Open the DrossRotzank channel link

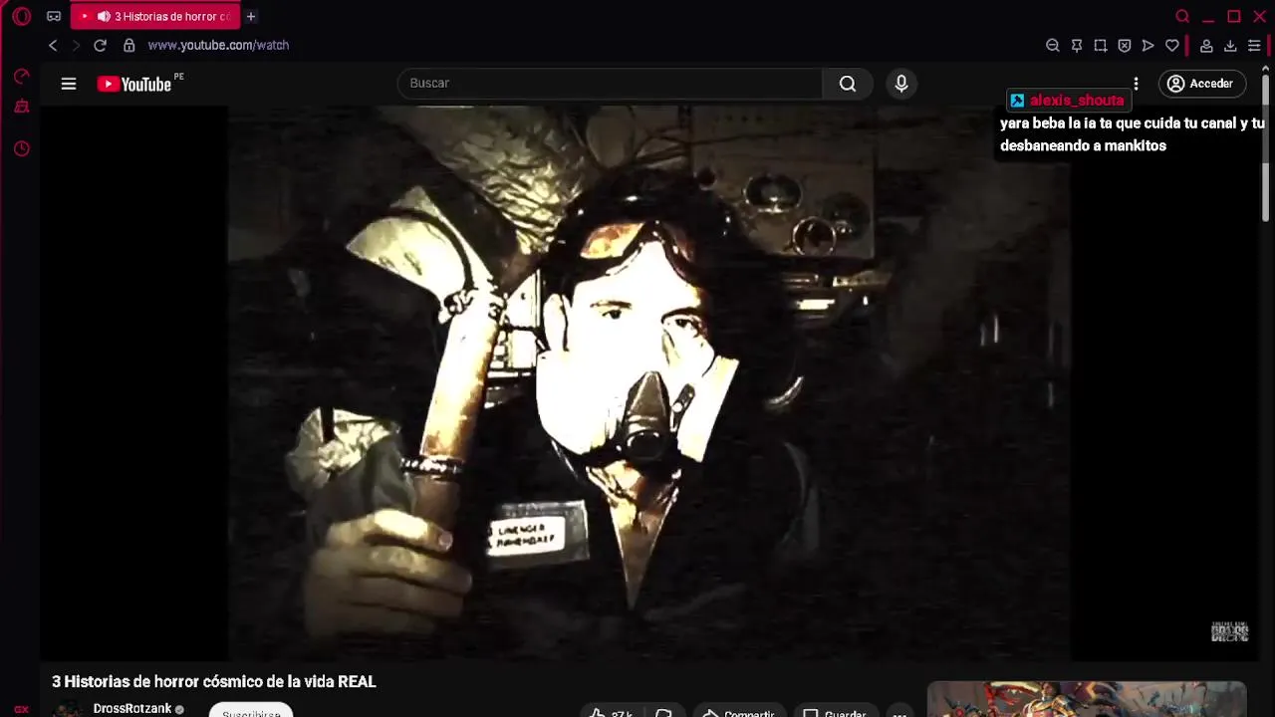132,709
